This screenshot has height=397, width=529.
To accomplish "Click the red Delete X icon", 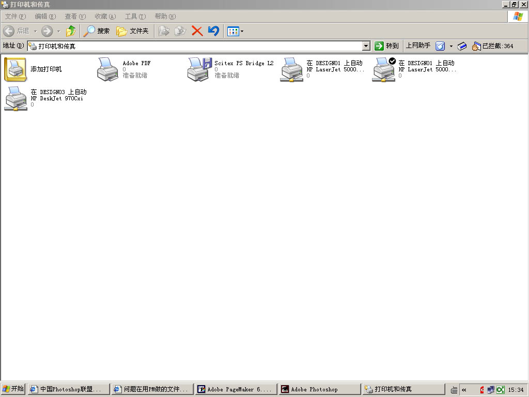I will click(197, 31).
